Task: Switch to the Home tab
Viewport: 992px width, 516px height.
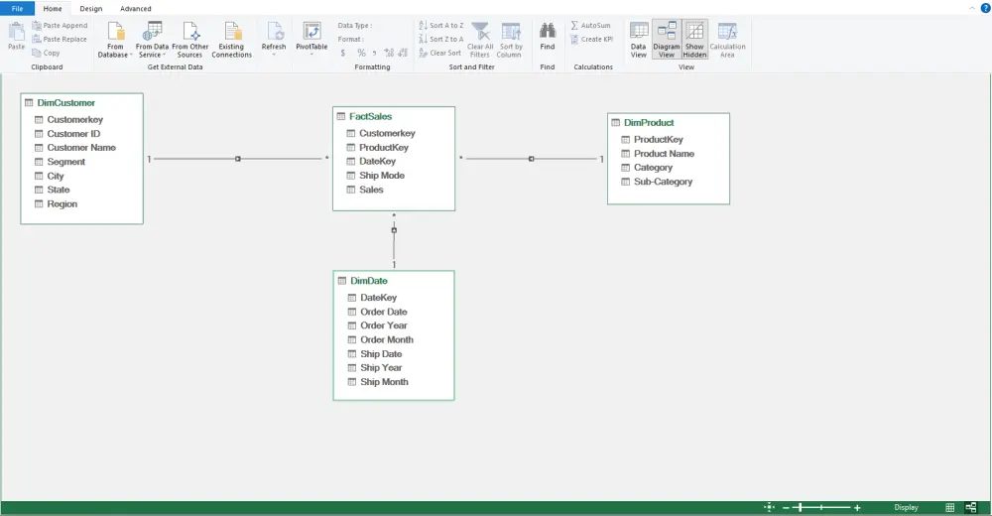Action: coord(53,9)
